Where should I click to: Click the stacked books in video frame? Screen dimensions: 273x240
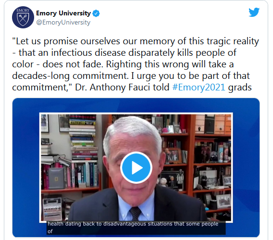point(83,137)
